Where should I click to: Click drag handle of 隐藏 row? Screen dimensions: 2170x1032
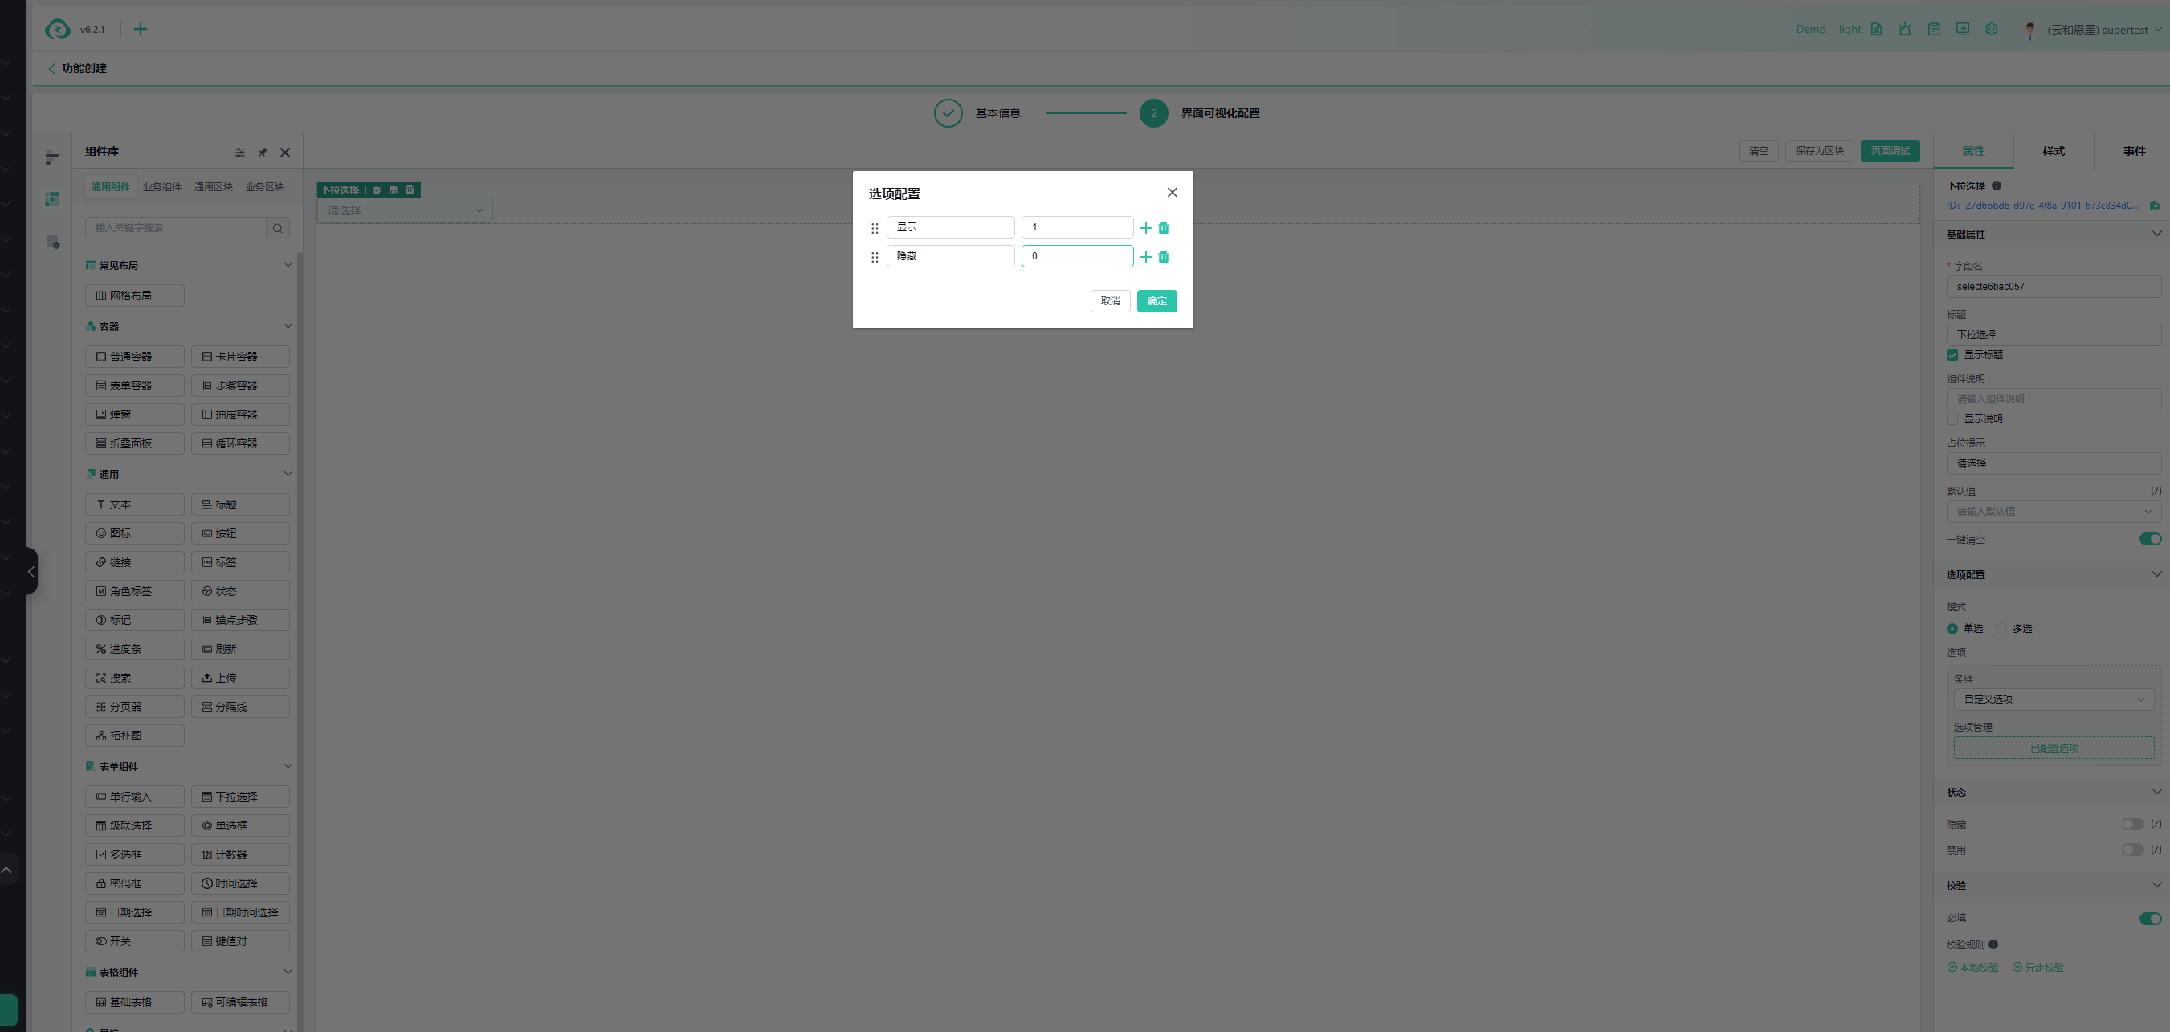tap(875, 257)
